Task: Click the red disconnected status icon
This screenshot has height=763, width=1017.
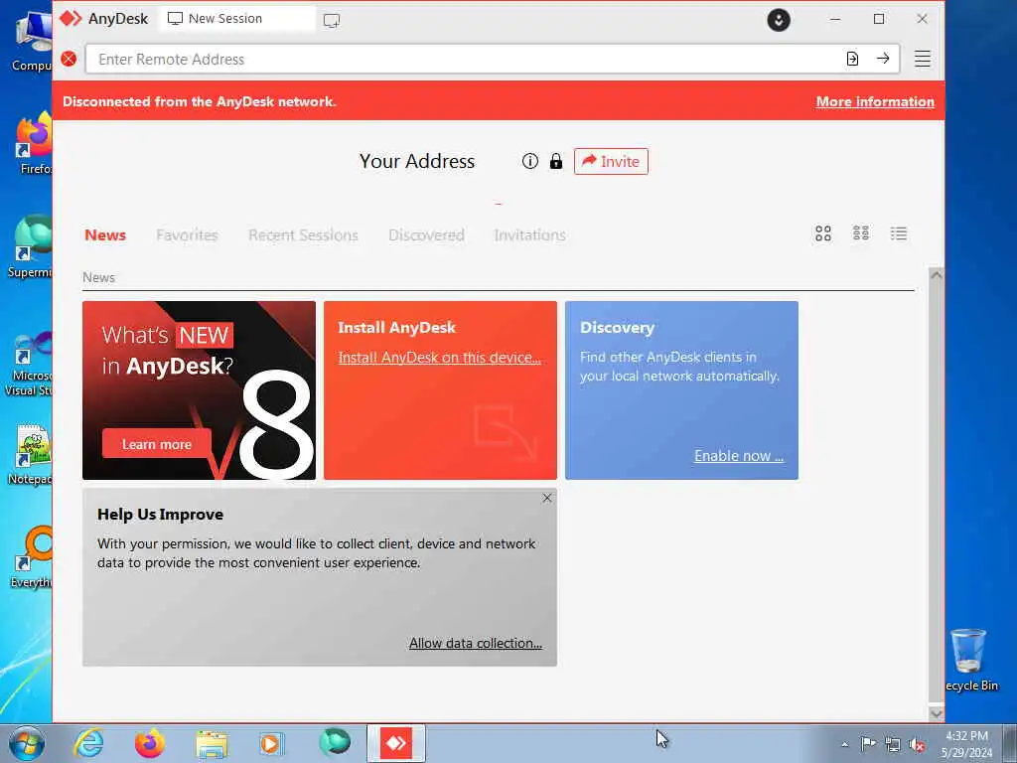Action: click(x=69, y=59)
